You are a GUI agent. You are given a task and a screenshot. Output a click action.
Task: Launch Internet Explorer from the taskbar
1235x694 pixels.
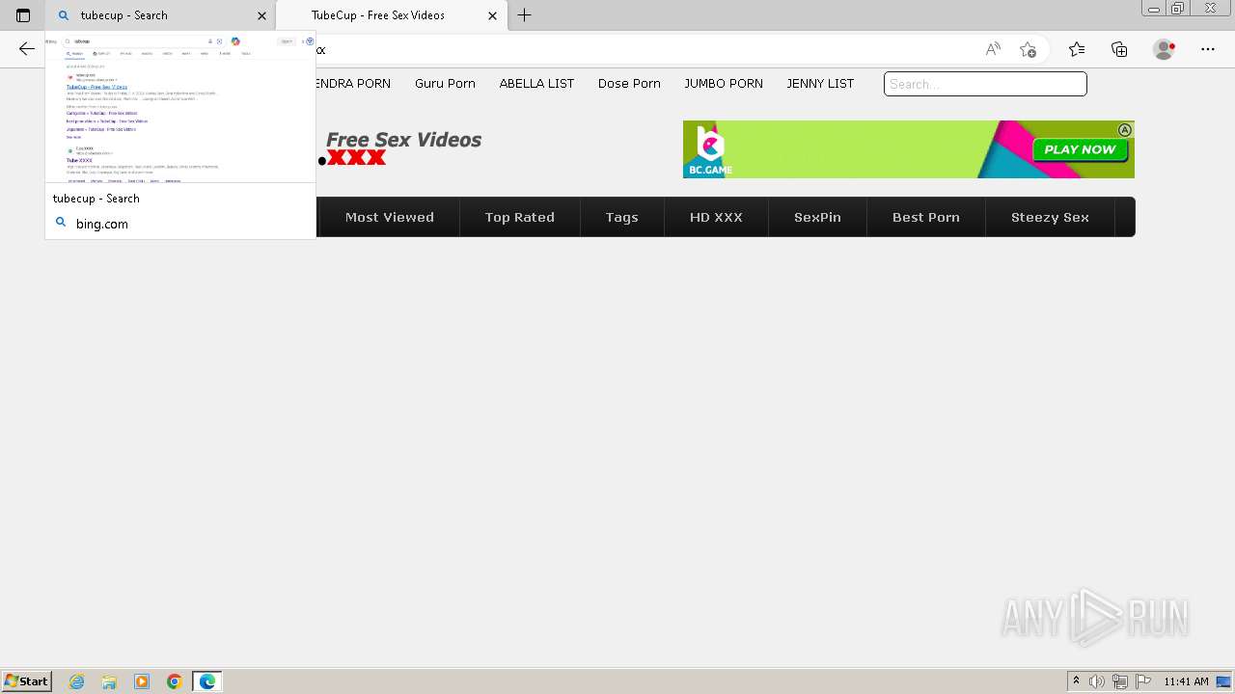click(x=77, y=681)
